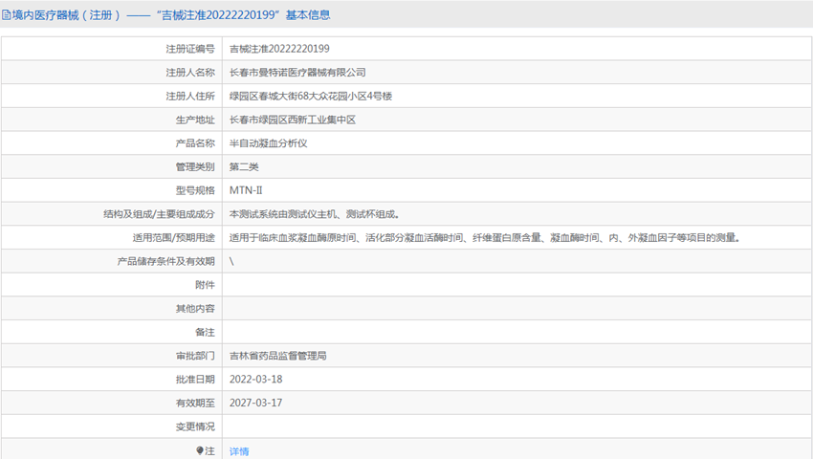The height and width of the screenshot is (459, 813).
Task: Select text 本测试系统由测试仪主机、测试杯组成。
Action: coord(315,214)
